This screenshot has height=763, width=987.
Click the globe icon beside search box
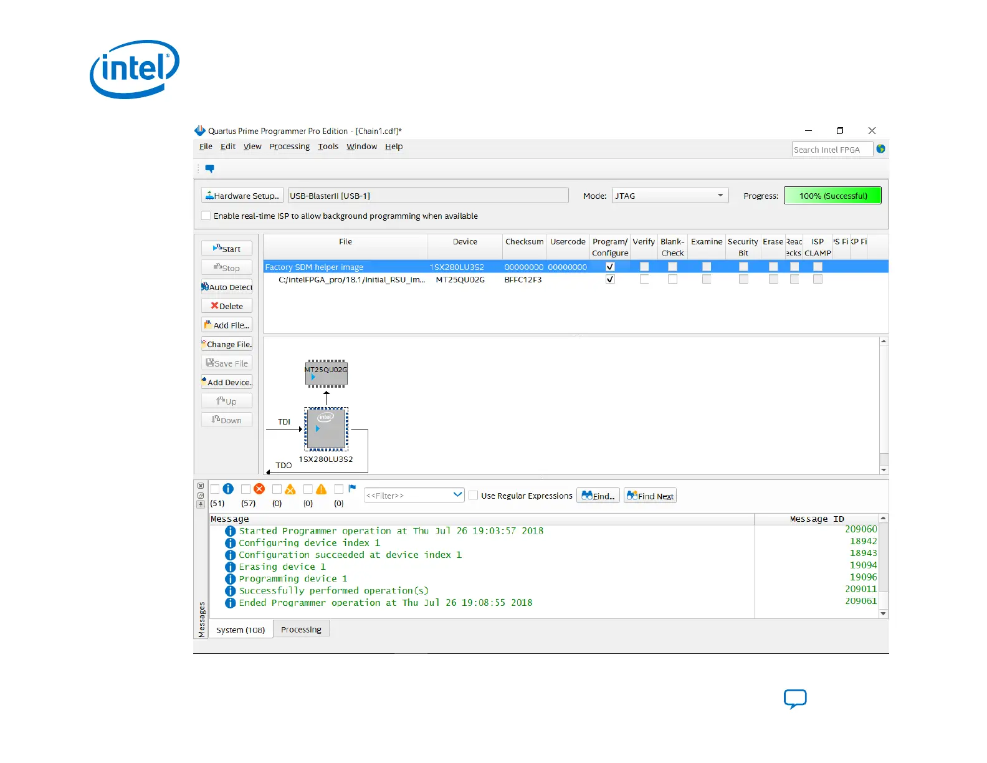pyautogui.click(x=881, y=149)
